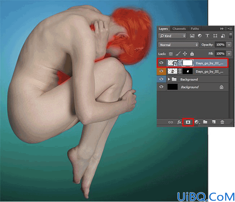Viewport: 235px width, 202px height.
Task: Hide the Background group
Action: point(161,79)
